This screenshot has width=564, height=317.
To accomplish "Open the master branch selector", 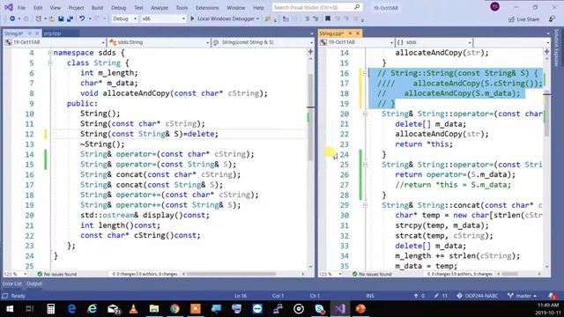I will [523, 296].
